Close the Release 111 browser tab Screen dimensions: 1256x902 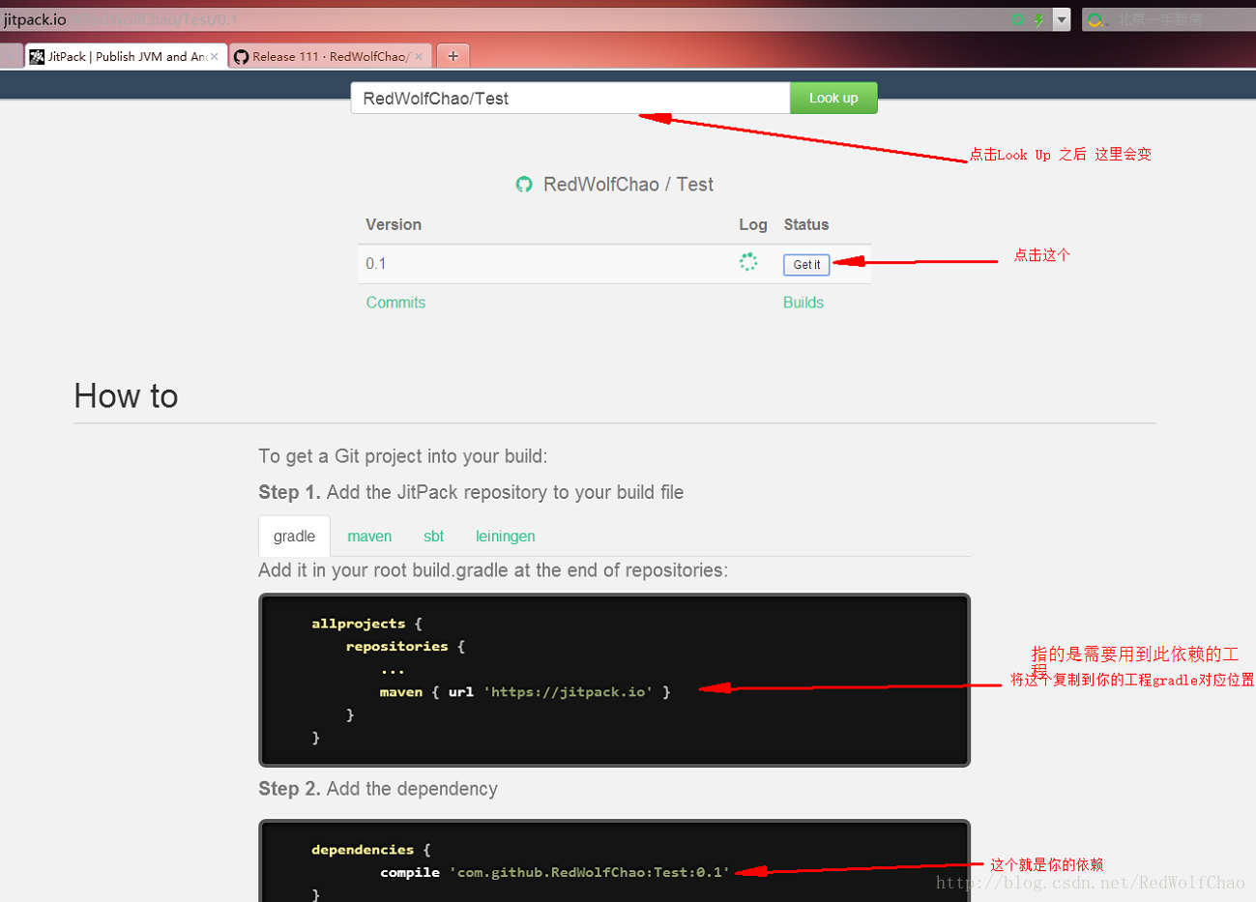coord(419,57)
